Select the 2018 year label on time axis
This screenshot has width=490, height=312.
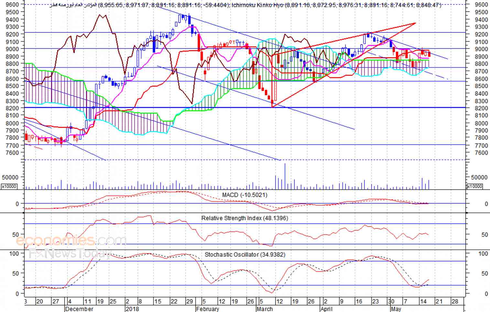tap(132, 309)
